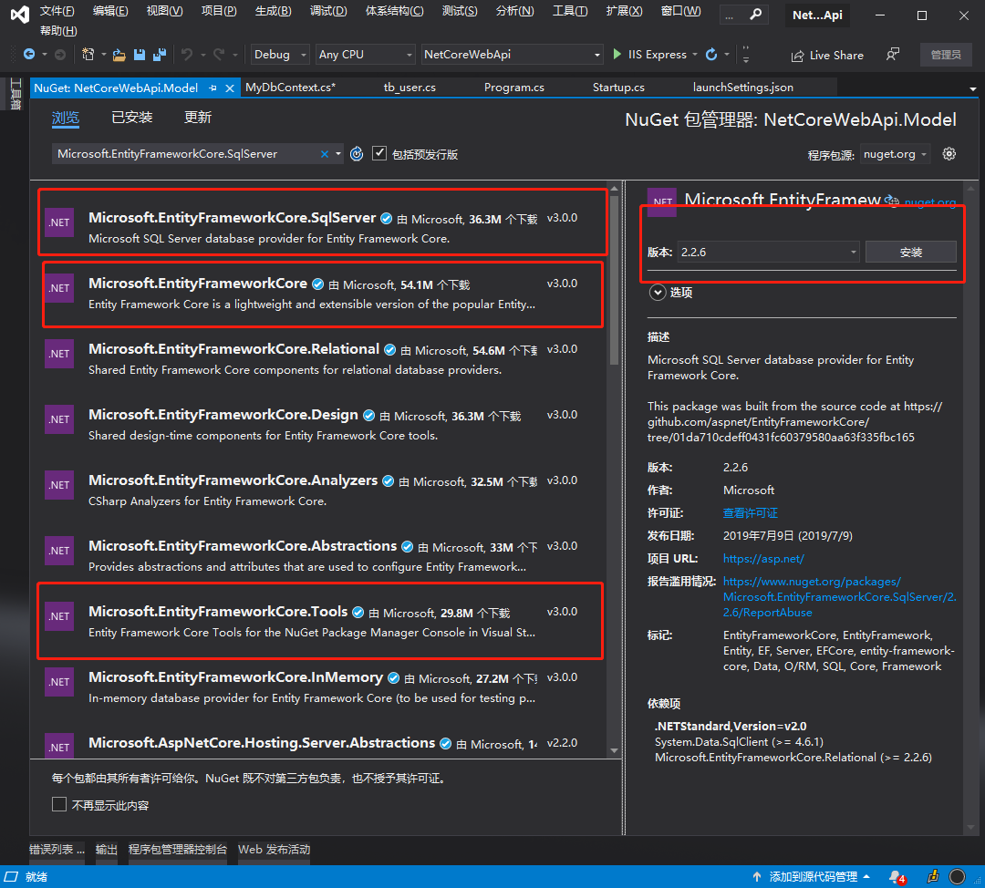This screenshot has height=888, width=985.
Task: Click 添加到源代码管理 in status bar
Action: pos(813,877)
